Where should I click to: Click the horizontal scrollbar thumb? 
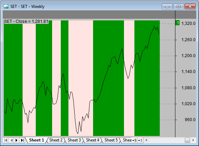pyautogui.click(x=187, y=140)
